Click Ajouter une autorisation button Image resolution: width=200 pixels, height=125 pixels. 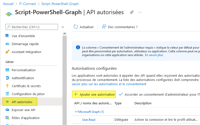coord(94,94)
